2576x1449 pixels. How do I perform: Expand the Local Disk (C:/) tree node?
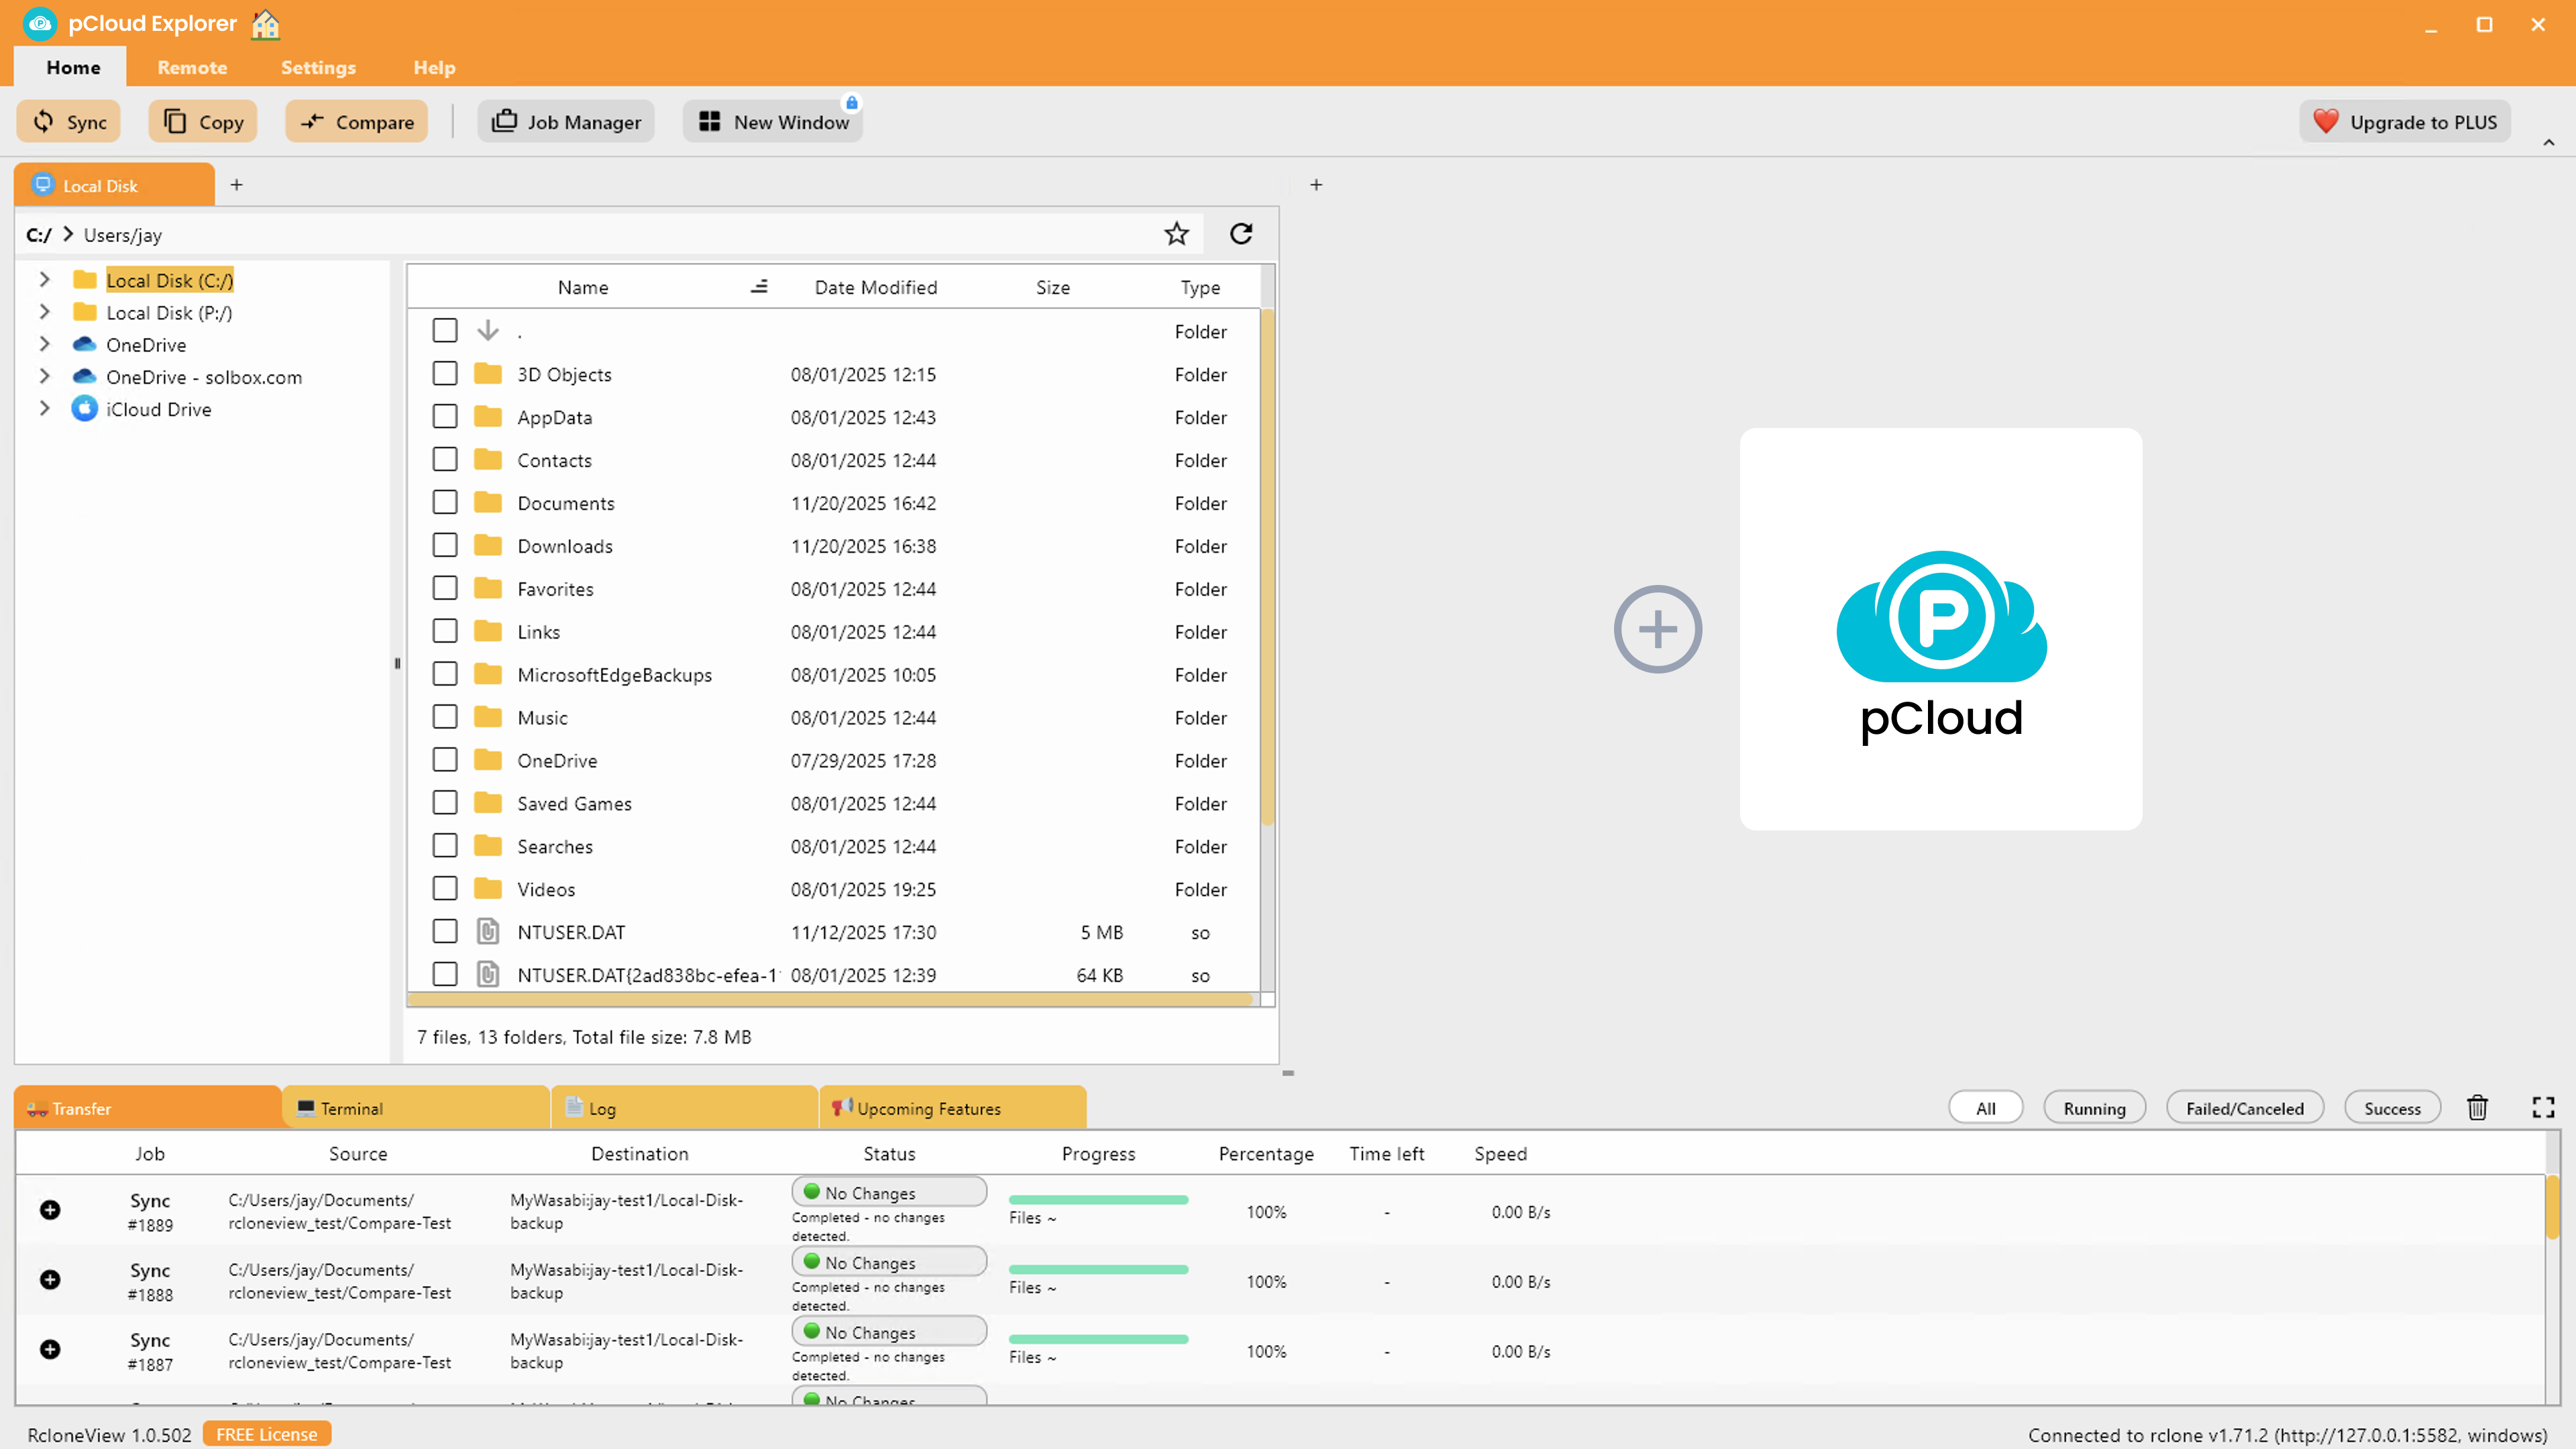pyautogui.click(x=44, y=280)
